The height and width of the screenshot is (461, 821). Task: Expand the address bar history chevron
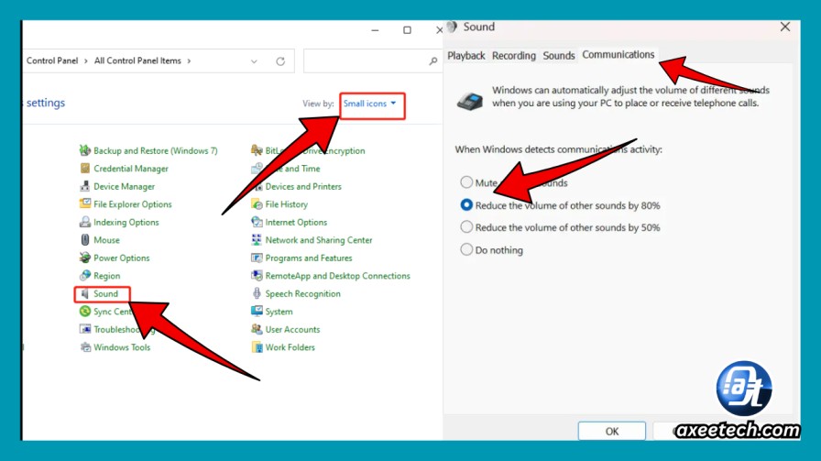click(254, 61)
